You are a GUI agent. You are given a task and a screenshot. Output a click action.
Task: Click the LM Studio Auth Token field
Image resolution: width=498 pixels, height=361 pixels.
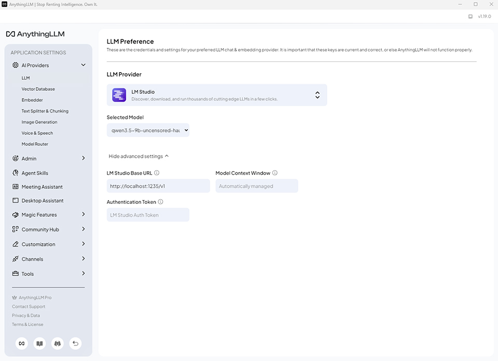148,215
